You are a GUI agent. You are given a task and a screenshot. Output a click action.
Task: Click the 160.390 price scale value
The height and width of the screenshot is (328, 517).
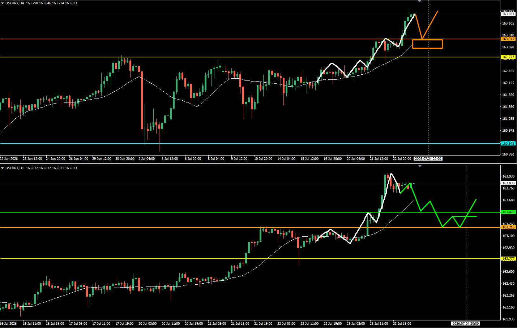(x=508, y=154)
